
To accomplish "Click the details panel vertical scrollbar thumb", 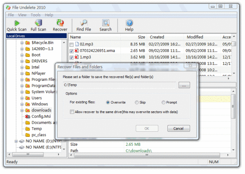I will pos(233,106).
